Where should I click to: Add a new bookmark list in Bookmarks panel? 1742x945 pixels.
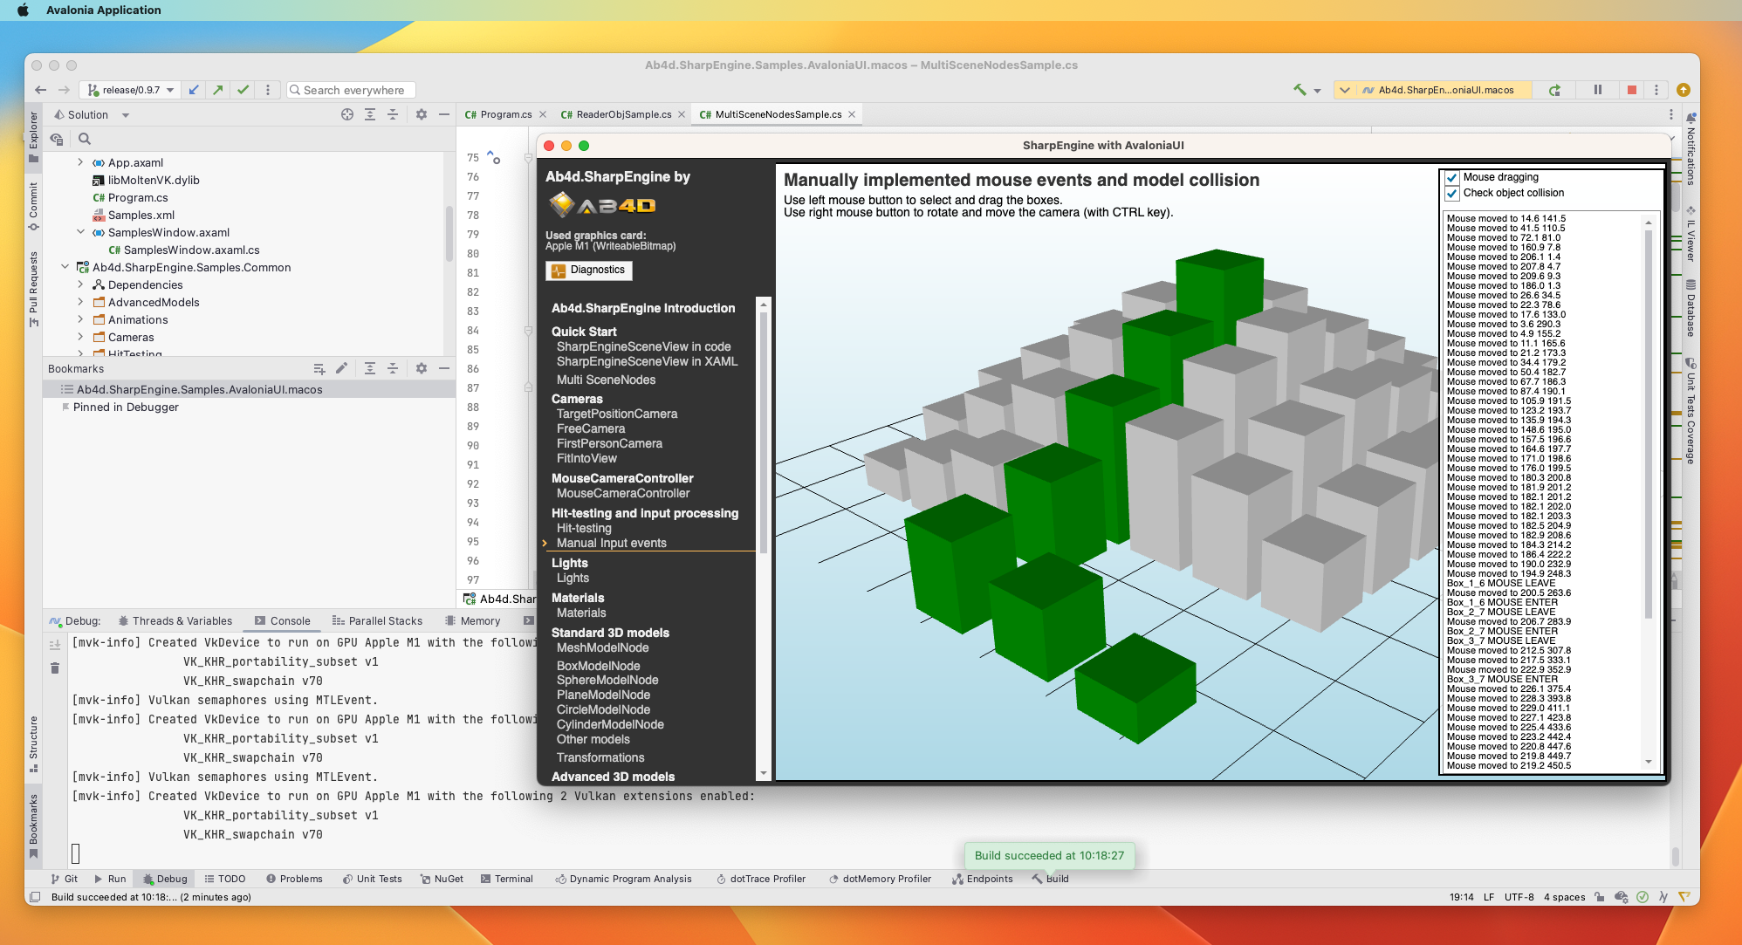(x=319, y=368)
